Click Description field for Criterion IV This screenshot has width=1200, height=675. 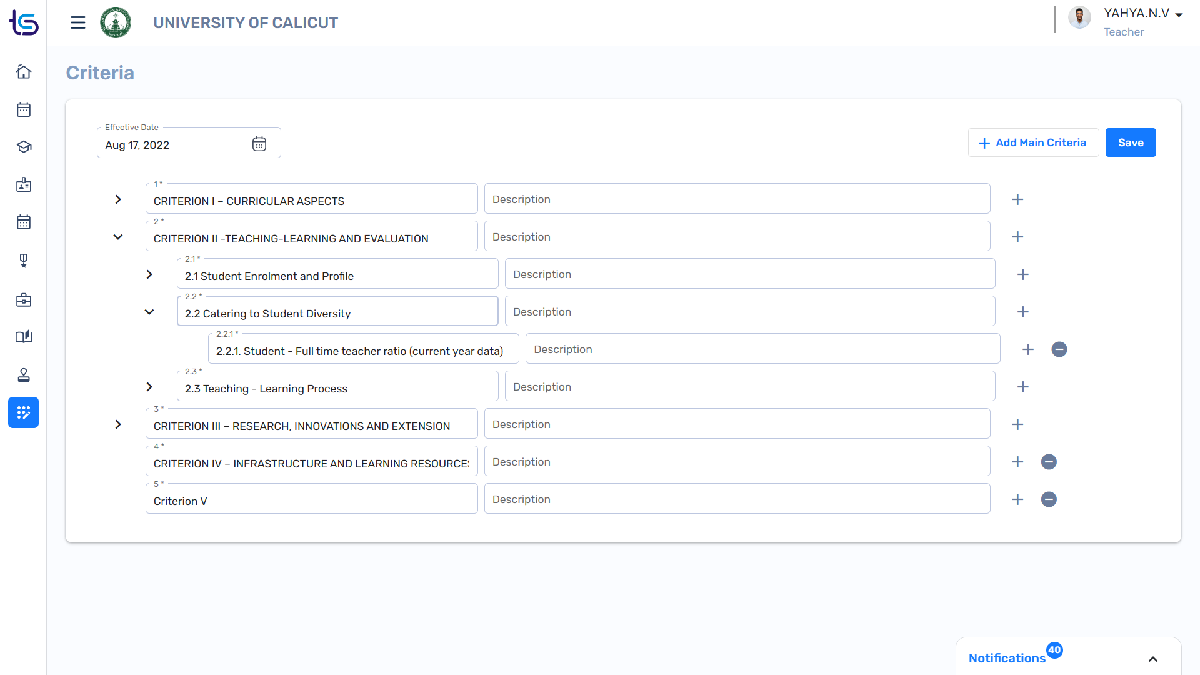pos(737,462)
